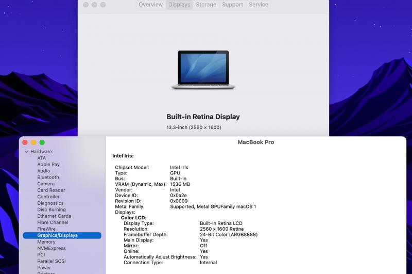Select Audio in the sidebar

[x=44, y=171]
